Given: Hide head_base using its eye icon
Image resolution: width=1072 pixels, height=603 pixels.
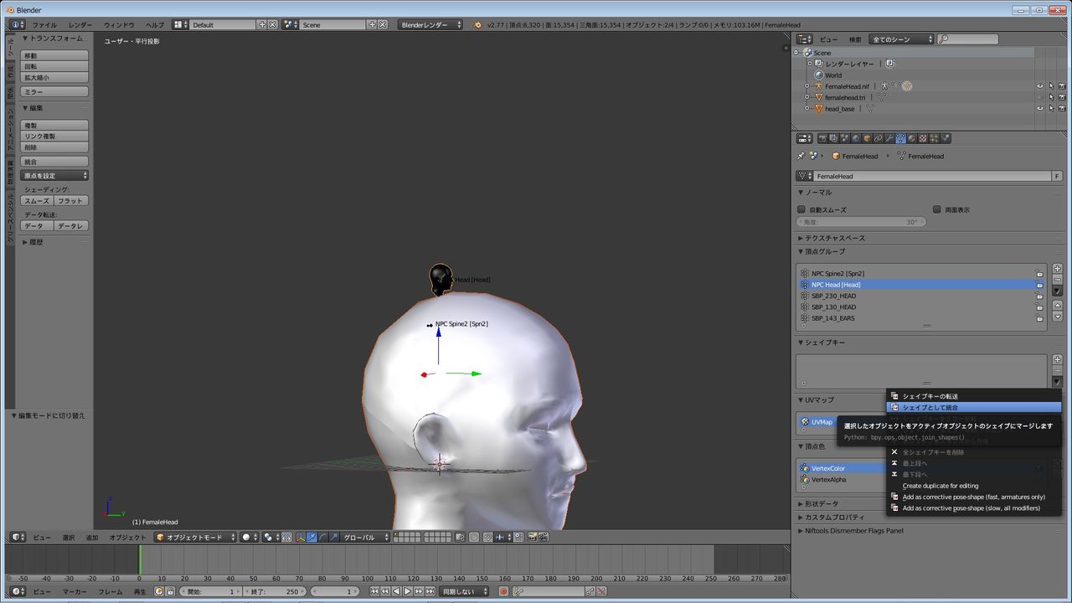Looking at the screenshot, I should 1040,109.
